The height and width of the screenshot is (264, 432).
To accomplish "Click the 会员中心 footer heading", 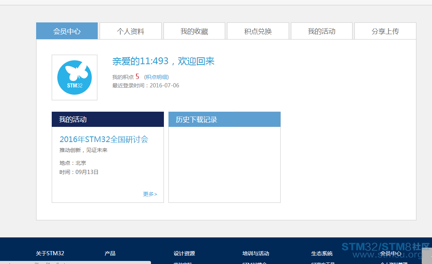I will [391, 253].
